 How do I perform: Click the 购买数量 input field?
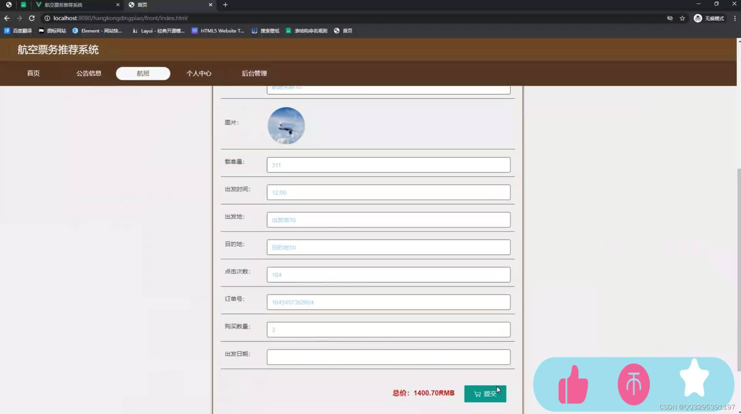point(388,330)
